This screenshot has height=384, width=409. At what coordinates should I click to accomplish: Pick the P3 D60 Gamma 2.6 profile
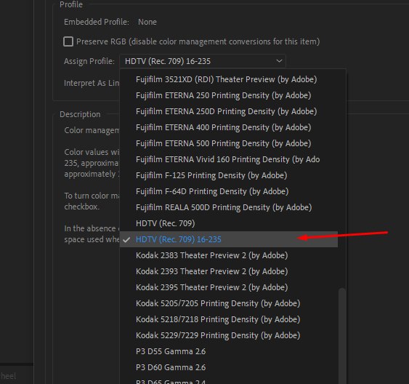229,367
